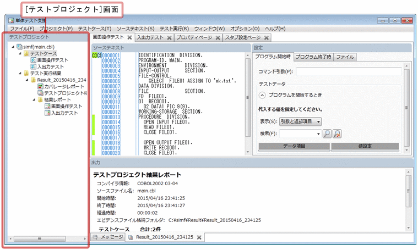Open the テスト実行(R) menu
Image resolution: width=418 pixels, height=250 pixels.
(175, 29)
